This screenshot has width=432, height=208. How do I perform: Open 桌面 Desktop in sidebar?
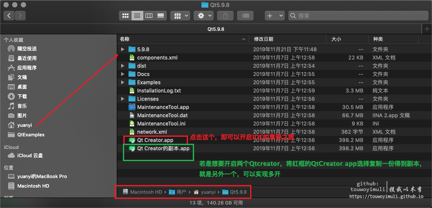pyautogui.click(x=18, y=87)
